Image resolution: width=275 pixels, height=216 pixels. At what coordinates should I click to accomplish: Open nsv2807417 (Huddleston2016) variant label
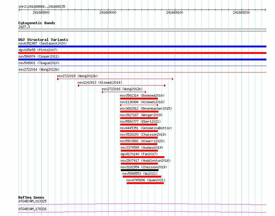(146, 161)
